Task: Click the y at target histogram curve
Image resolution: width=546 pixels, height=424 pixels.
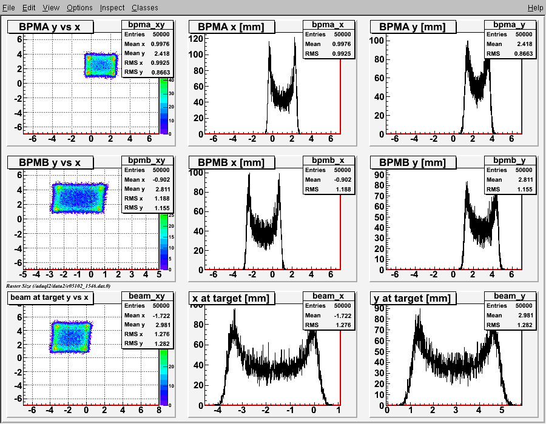Action: (x=456, y=368)
